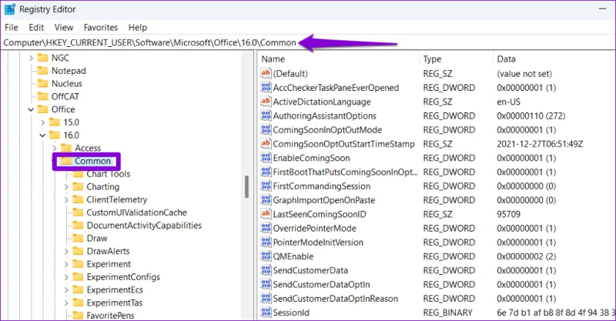This screenshot has width=616, height=321.
Task: Click the Office folder icon
Action: 42,109
